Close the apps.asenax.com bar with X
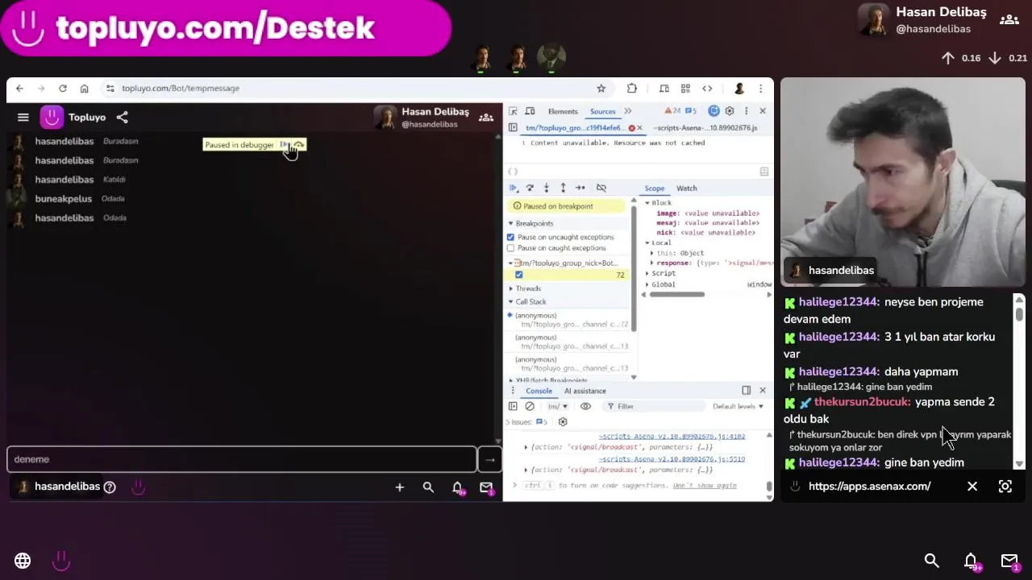 972,487
